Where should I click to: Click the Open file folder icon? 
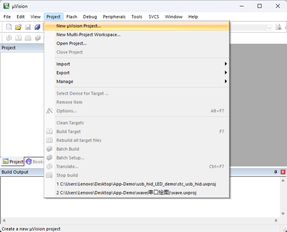click(18, 27)
